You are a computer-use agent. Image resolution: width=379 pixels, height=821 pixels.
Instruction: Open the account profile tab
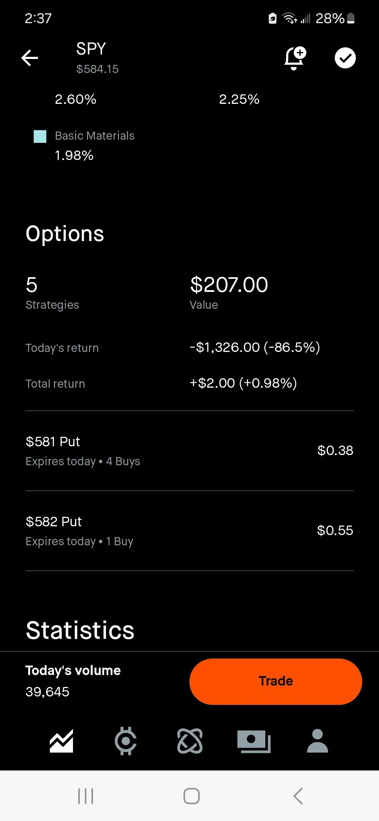click(x=317, y=741)
